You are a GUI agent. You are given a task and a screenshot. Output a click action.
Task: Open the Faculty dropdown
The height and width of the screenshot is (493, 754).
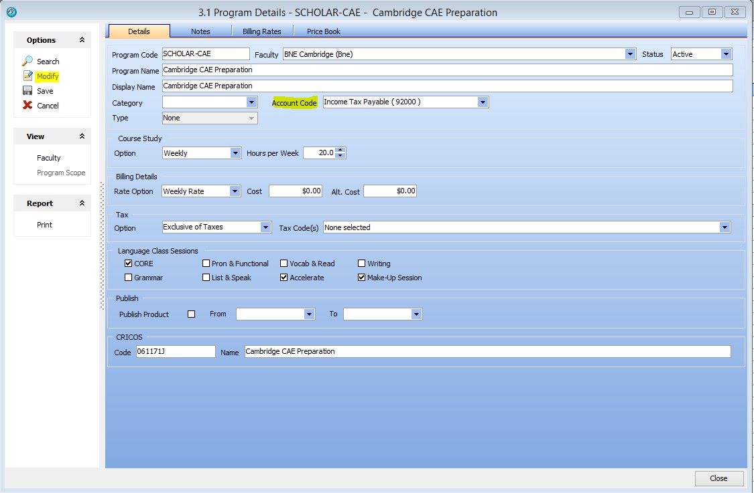(629, 54)
